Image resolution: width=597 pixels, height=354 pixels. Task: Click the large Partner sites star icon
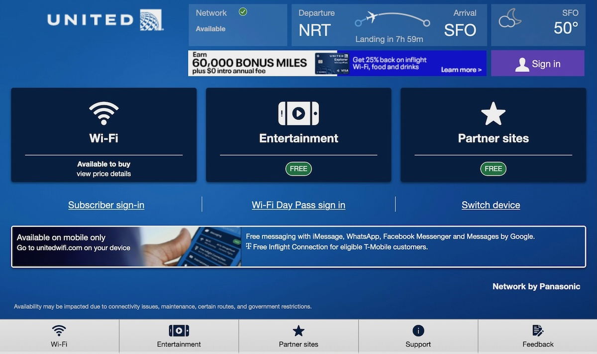[493, 114]
